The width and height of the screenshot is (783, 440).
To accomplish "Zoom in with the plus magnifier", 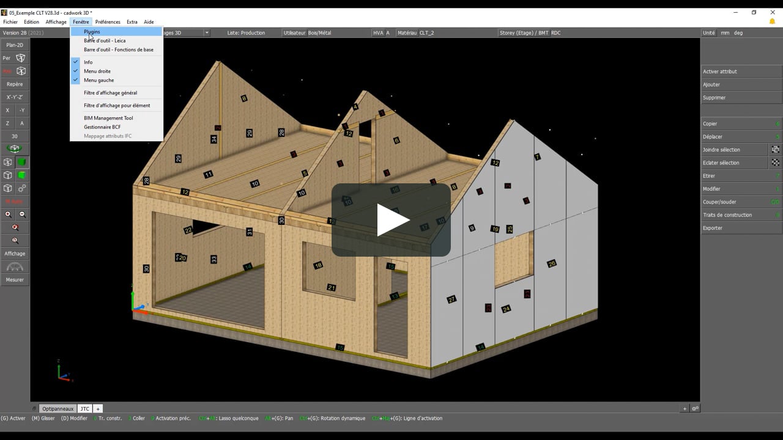I will tap(8, 215).
